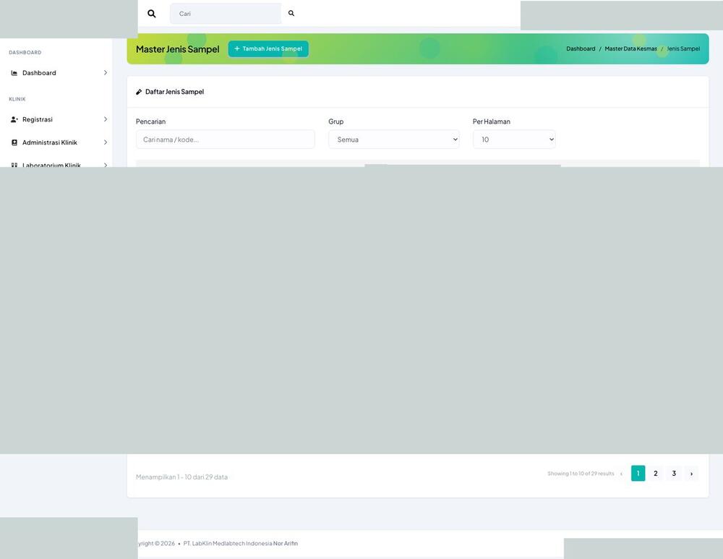The width and height of the screenshot is (723, 559).
Task: Click the next page arrow
Action: click(691, 473)
